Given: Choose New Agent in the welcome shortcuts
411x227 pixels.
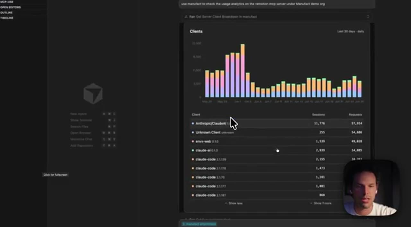Looking at the screenshot, I should [78, 114].
